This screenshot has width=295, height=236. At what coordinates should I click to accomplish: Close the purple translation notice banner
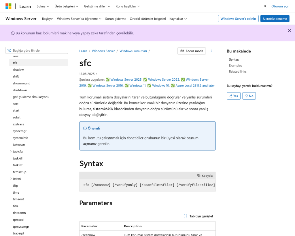[x=289, y=31]
